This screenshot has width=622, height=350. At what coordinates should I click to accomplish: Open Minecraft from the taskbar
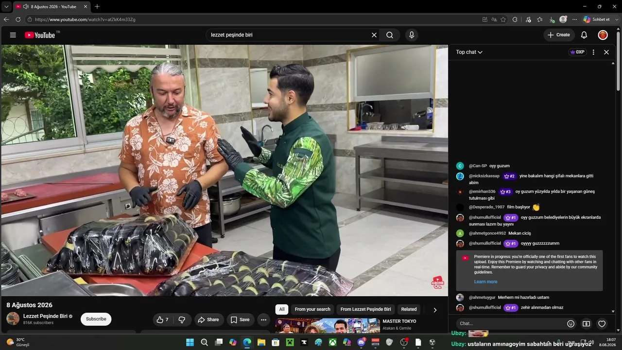pyautogui.click(x=290, y=342)
